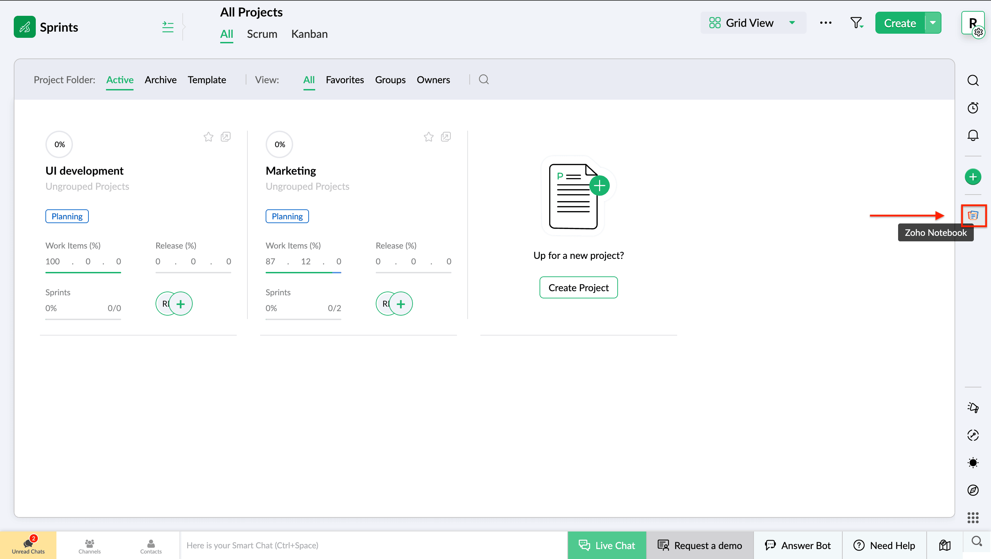Toggle day/night theme sun icon
991x559 pixels.
(973, 462)
